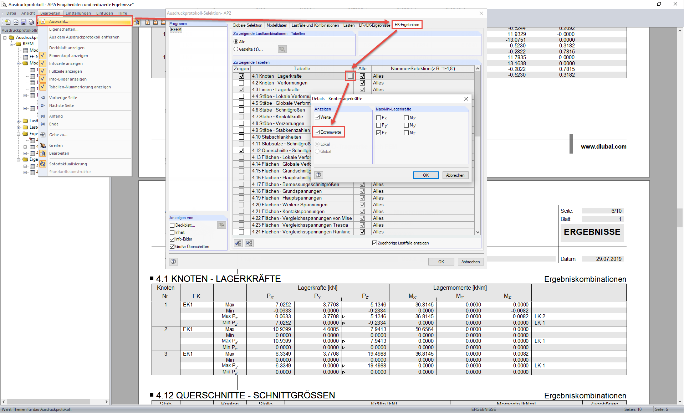Collapse the Ausdruckprotokoll root tree node

click(x=5, y=37)
